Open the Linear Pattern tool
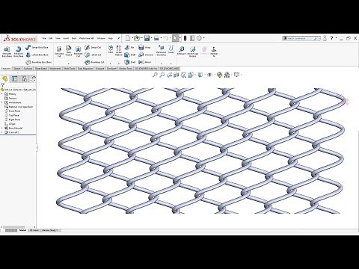Image resolution: width=359 pixels, height=269 pixels. click(x=119, y=51)
